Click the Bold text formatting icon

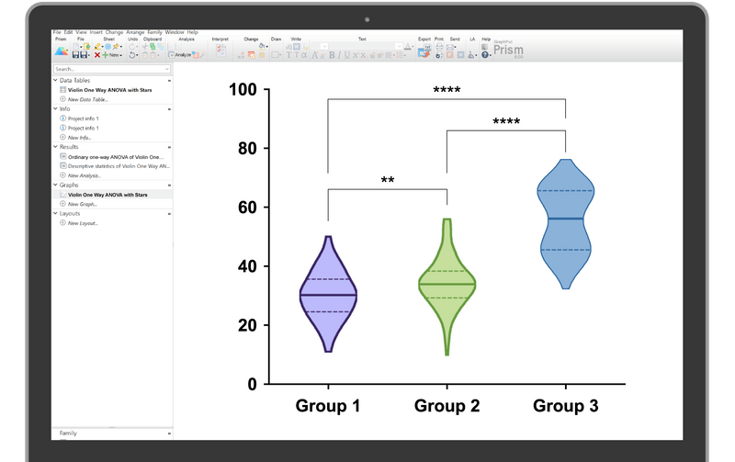coord(333,55)
